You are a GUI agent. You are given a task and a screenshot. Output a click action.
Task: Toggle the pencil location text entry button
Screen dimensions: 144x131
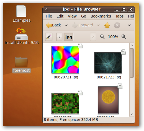[x=49, y=37]
